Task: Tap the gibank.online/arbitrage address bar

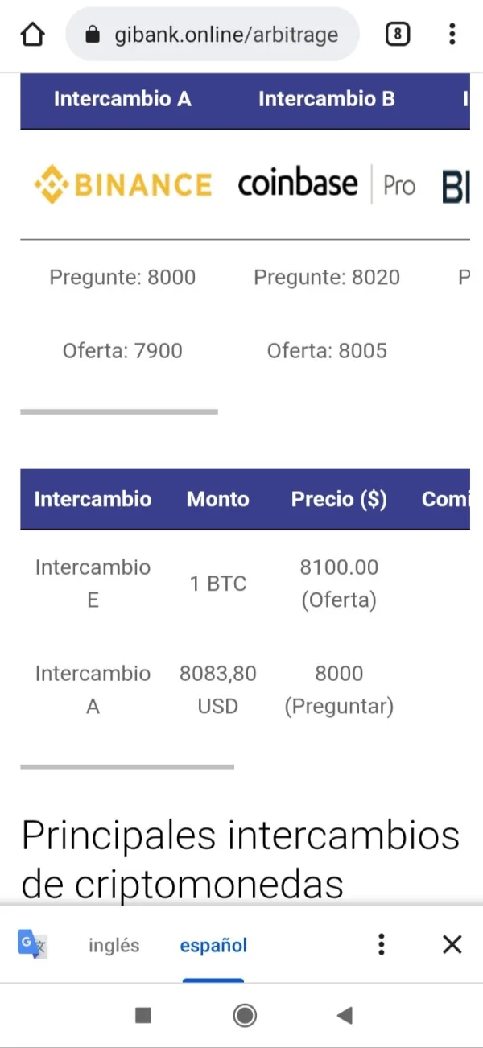Action: pos(225,35)
